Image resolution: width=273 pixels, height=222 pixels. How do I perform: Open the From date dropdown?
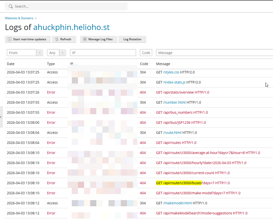(40, 53)
